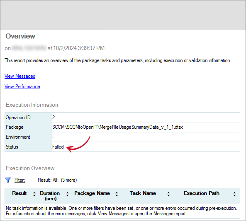
Task: Sort by Task Name column arrows
Action: 168,194
